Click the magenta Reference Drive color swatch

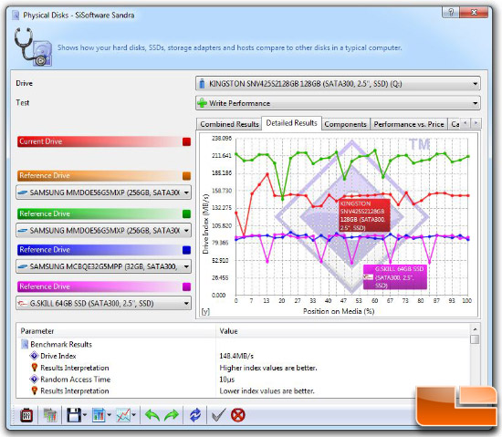pos(186,286)
